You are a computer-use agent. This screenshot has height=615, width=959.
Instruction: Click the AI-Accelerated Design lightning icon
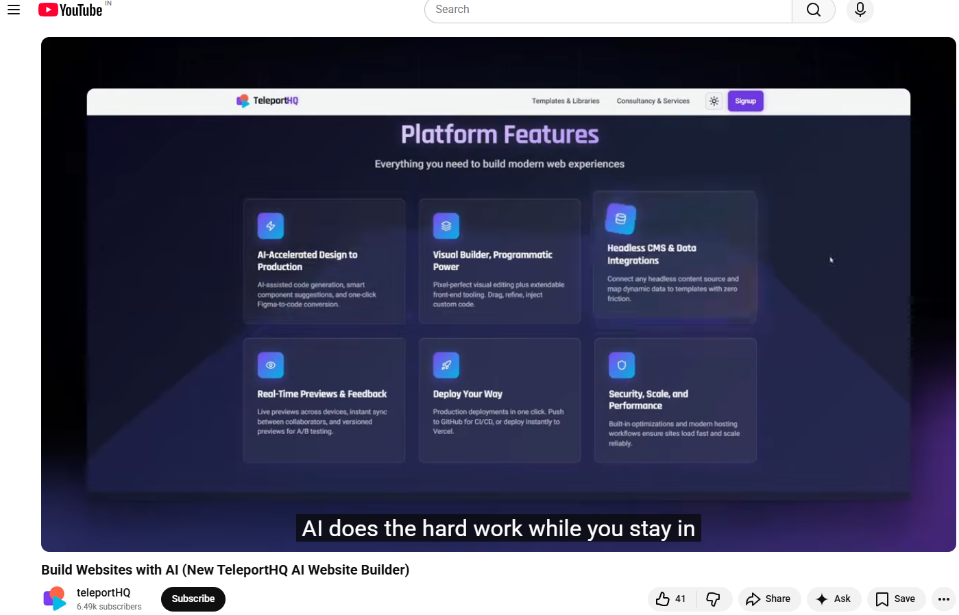(271, 226)
